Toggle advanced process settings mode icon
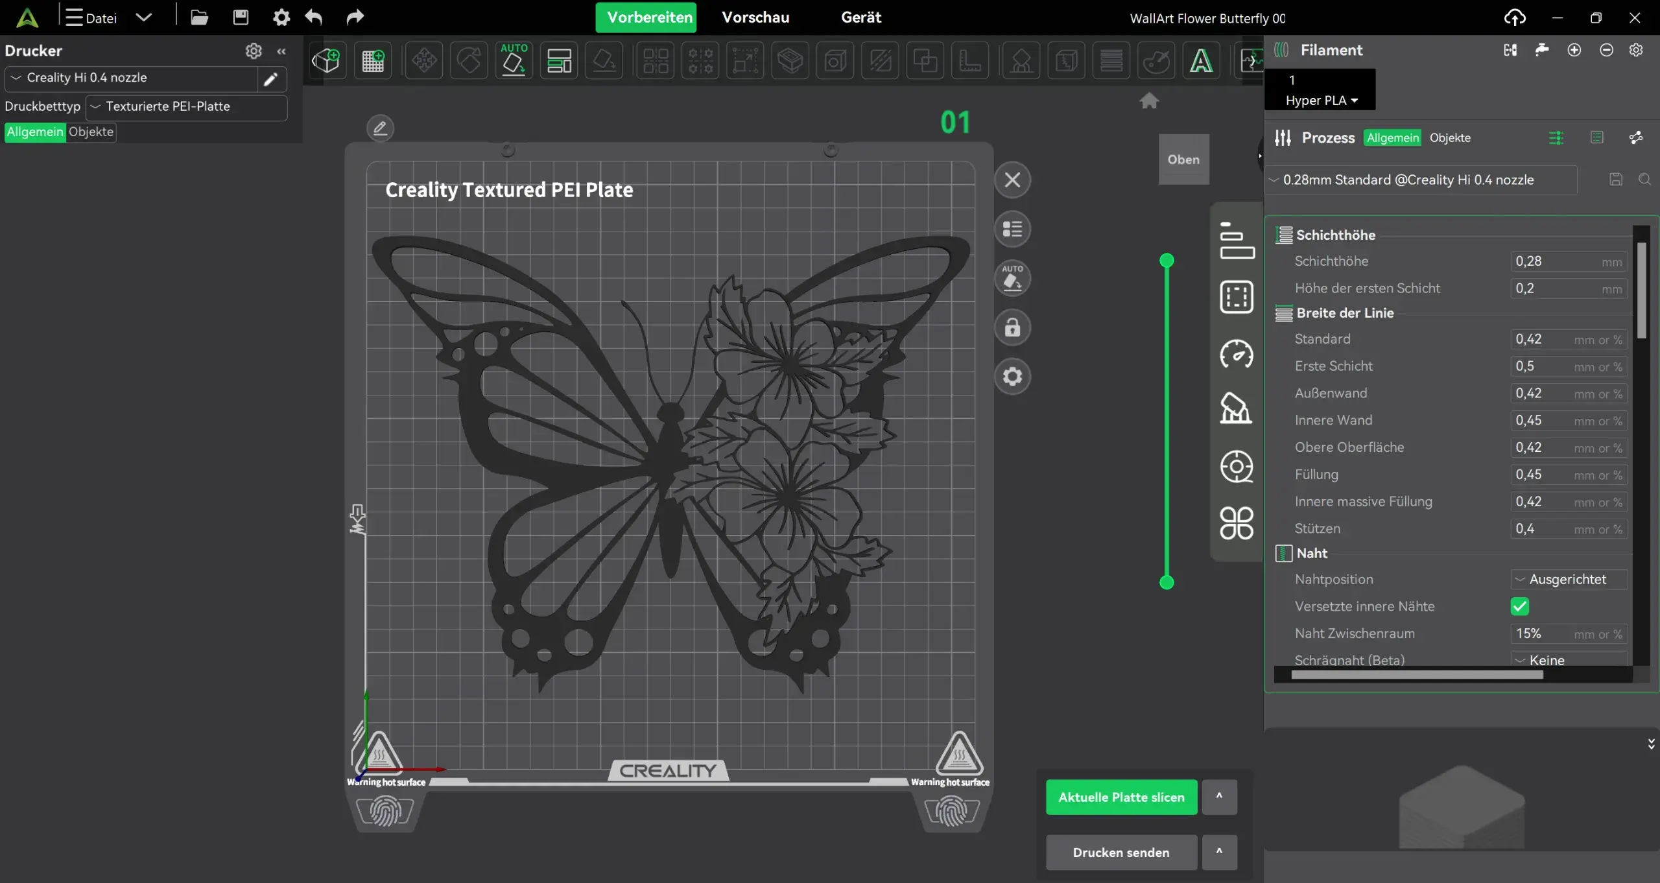This screenshot has width=1660, height=883. [x=1556, y=137]
